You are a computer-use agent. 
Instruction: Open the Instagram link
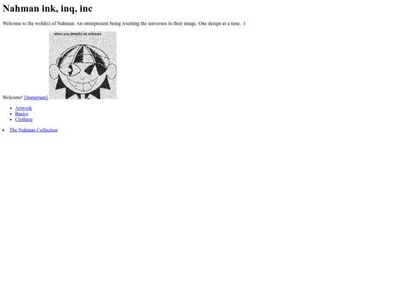36,97
